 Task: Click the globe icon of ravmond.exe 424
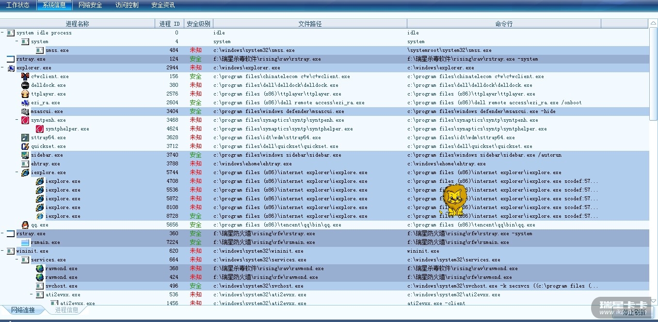click(40, 277)
